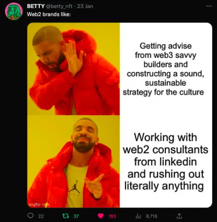Click the reply count 22
The height and width of the screenshot is (222, 217).
click(41, 216)
